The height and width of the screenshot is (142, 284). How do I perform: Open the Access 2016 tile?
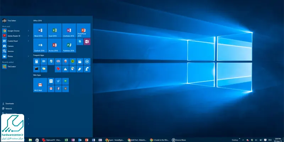point(55,45)
